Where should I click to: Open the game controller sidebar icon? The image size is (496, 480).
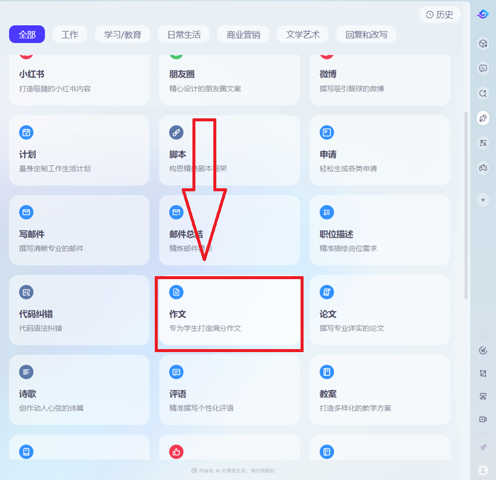click(x=483, y=168)
